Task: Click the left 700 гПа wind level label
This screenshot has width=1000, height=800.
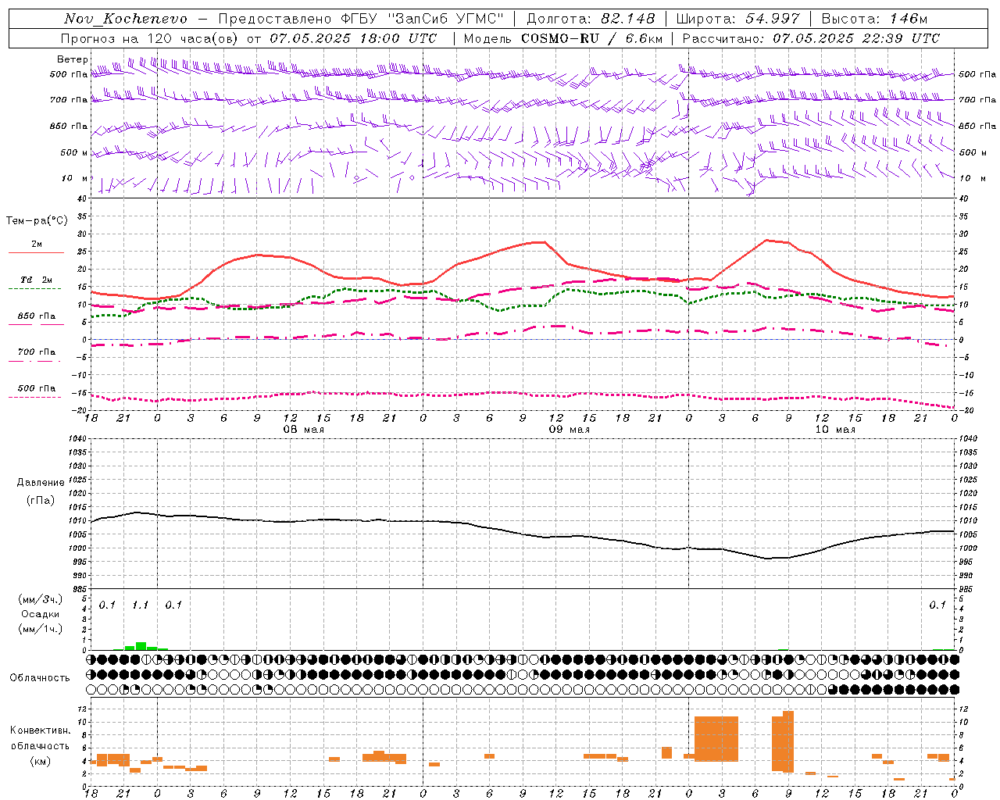Action: click(x=69, y=100)
